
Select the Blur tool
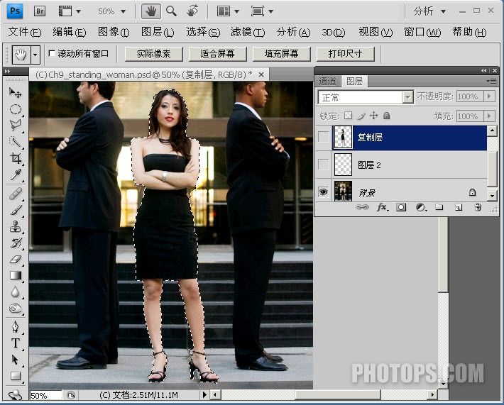click(15, 292)
